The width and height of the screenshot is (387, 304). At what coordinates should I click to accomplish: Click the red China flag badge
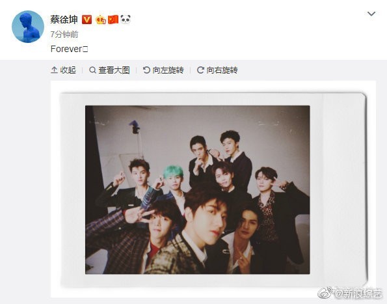pyautogui.click(x=113, y=20)
